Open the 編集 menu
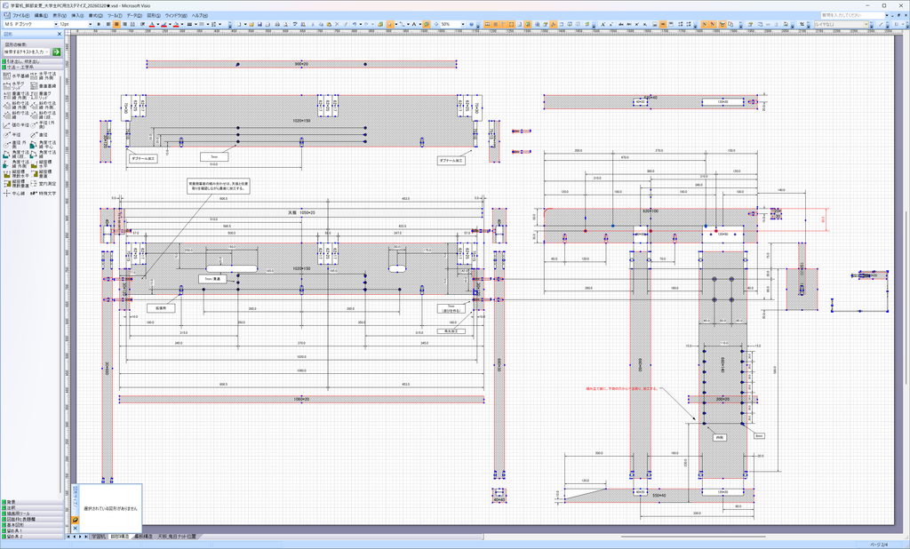The width and height of the screenshot is (910, 549). click(x=41, y=15)
